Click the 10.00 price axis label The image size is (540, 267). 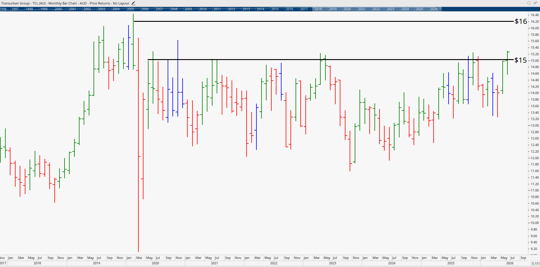point(535,223)
